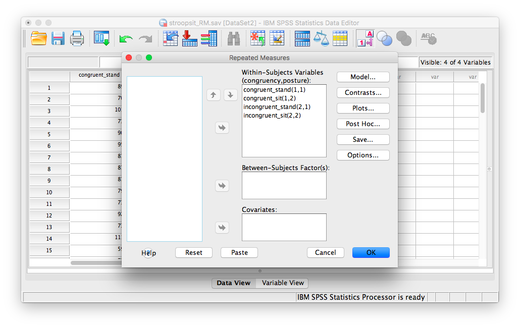Click the 'Visible: 4 of 4 Variables' label

point(455,62)
